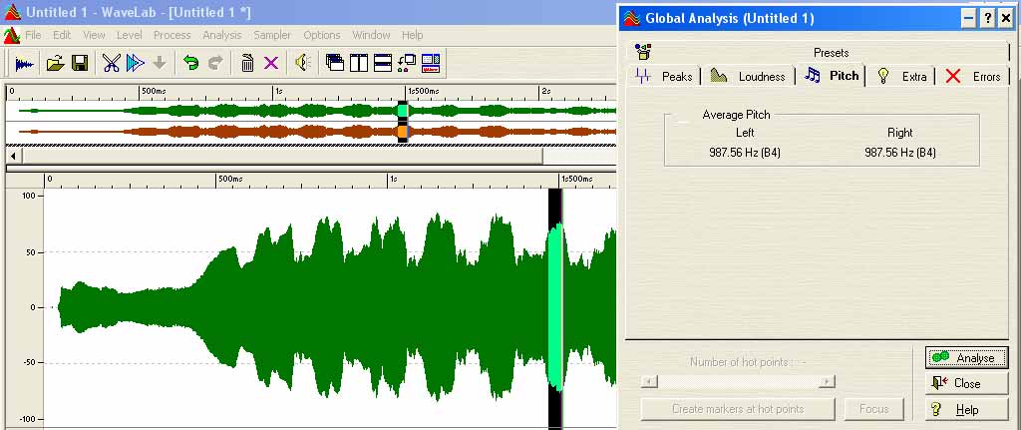Open the Process menu
This screenshot has width=1021, height=430.
coord(171,35)
